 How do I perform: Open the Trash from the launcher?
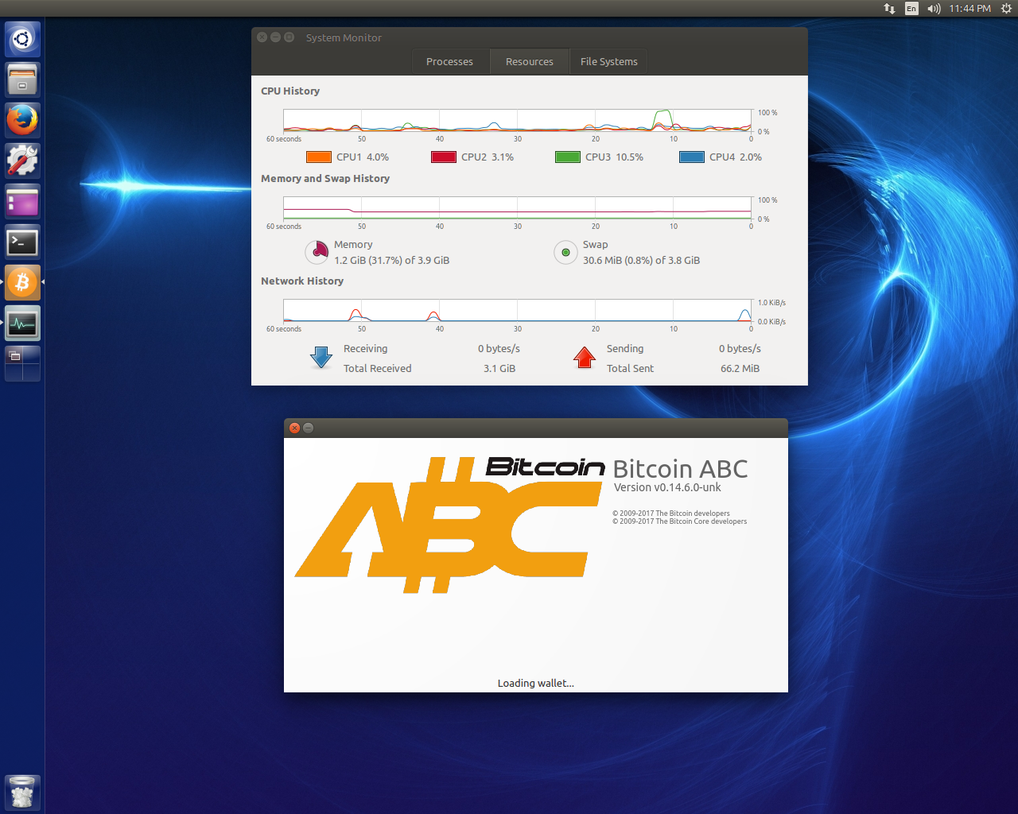(21, 793)
